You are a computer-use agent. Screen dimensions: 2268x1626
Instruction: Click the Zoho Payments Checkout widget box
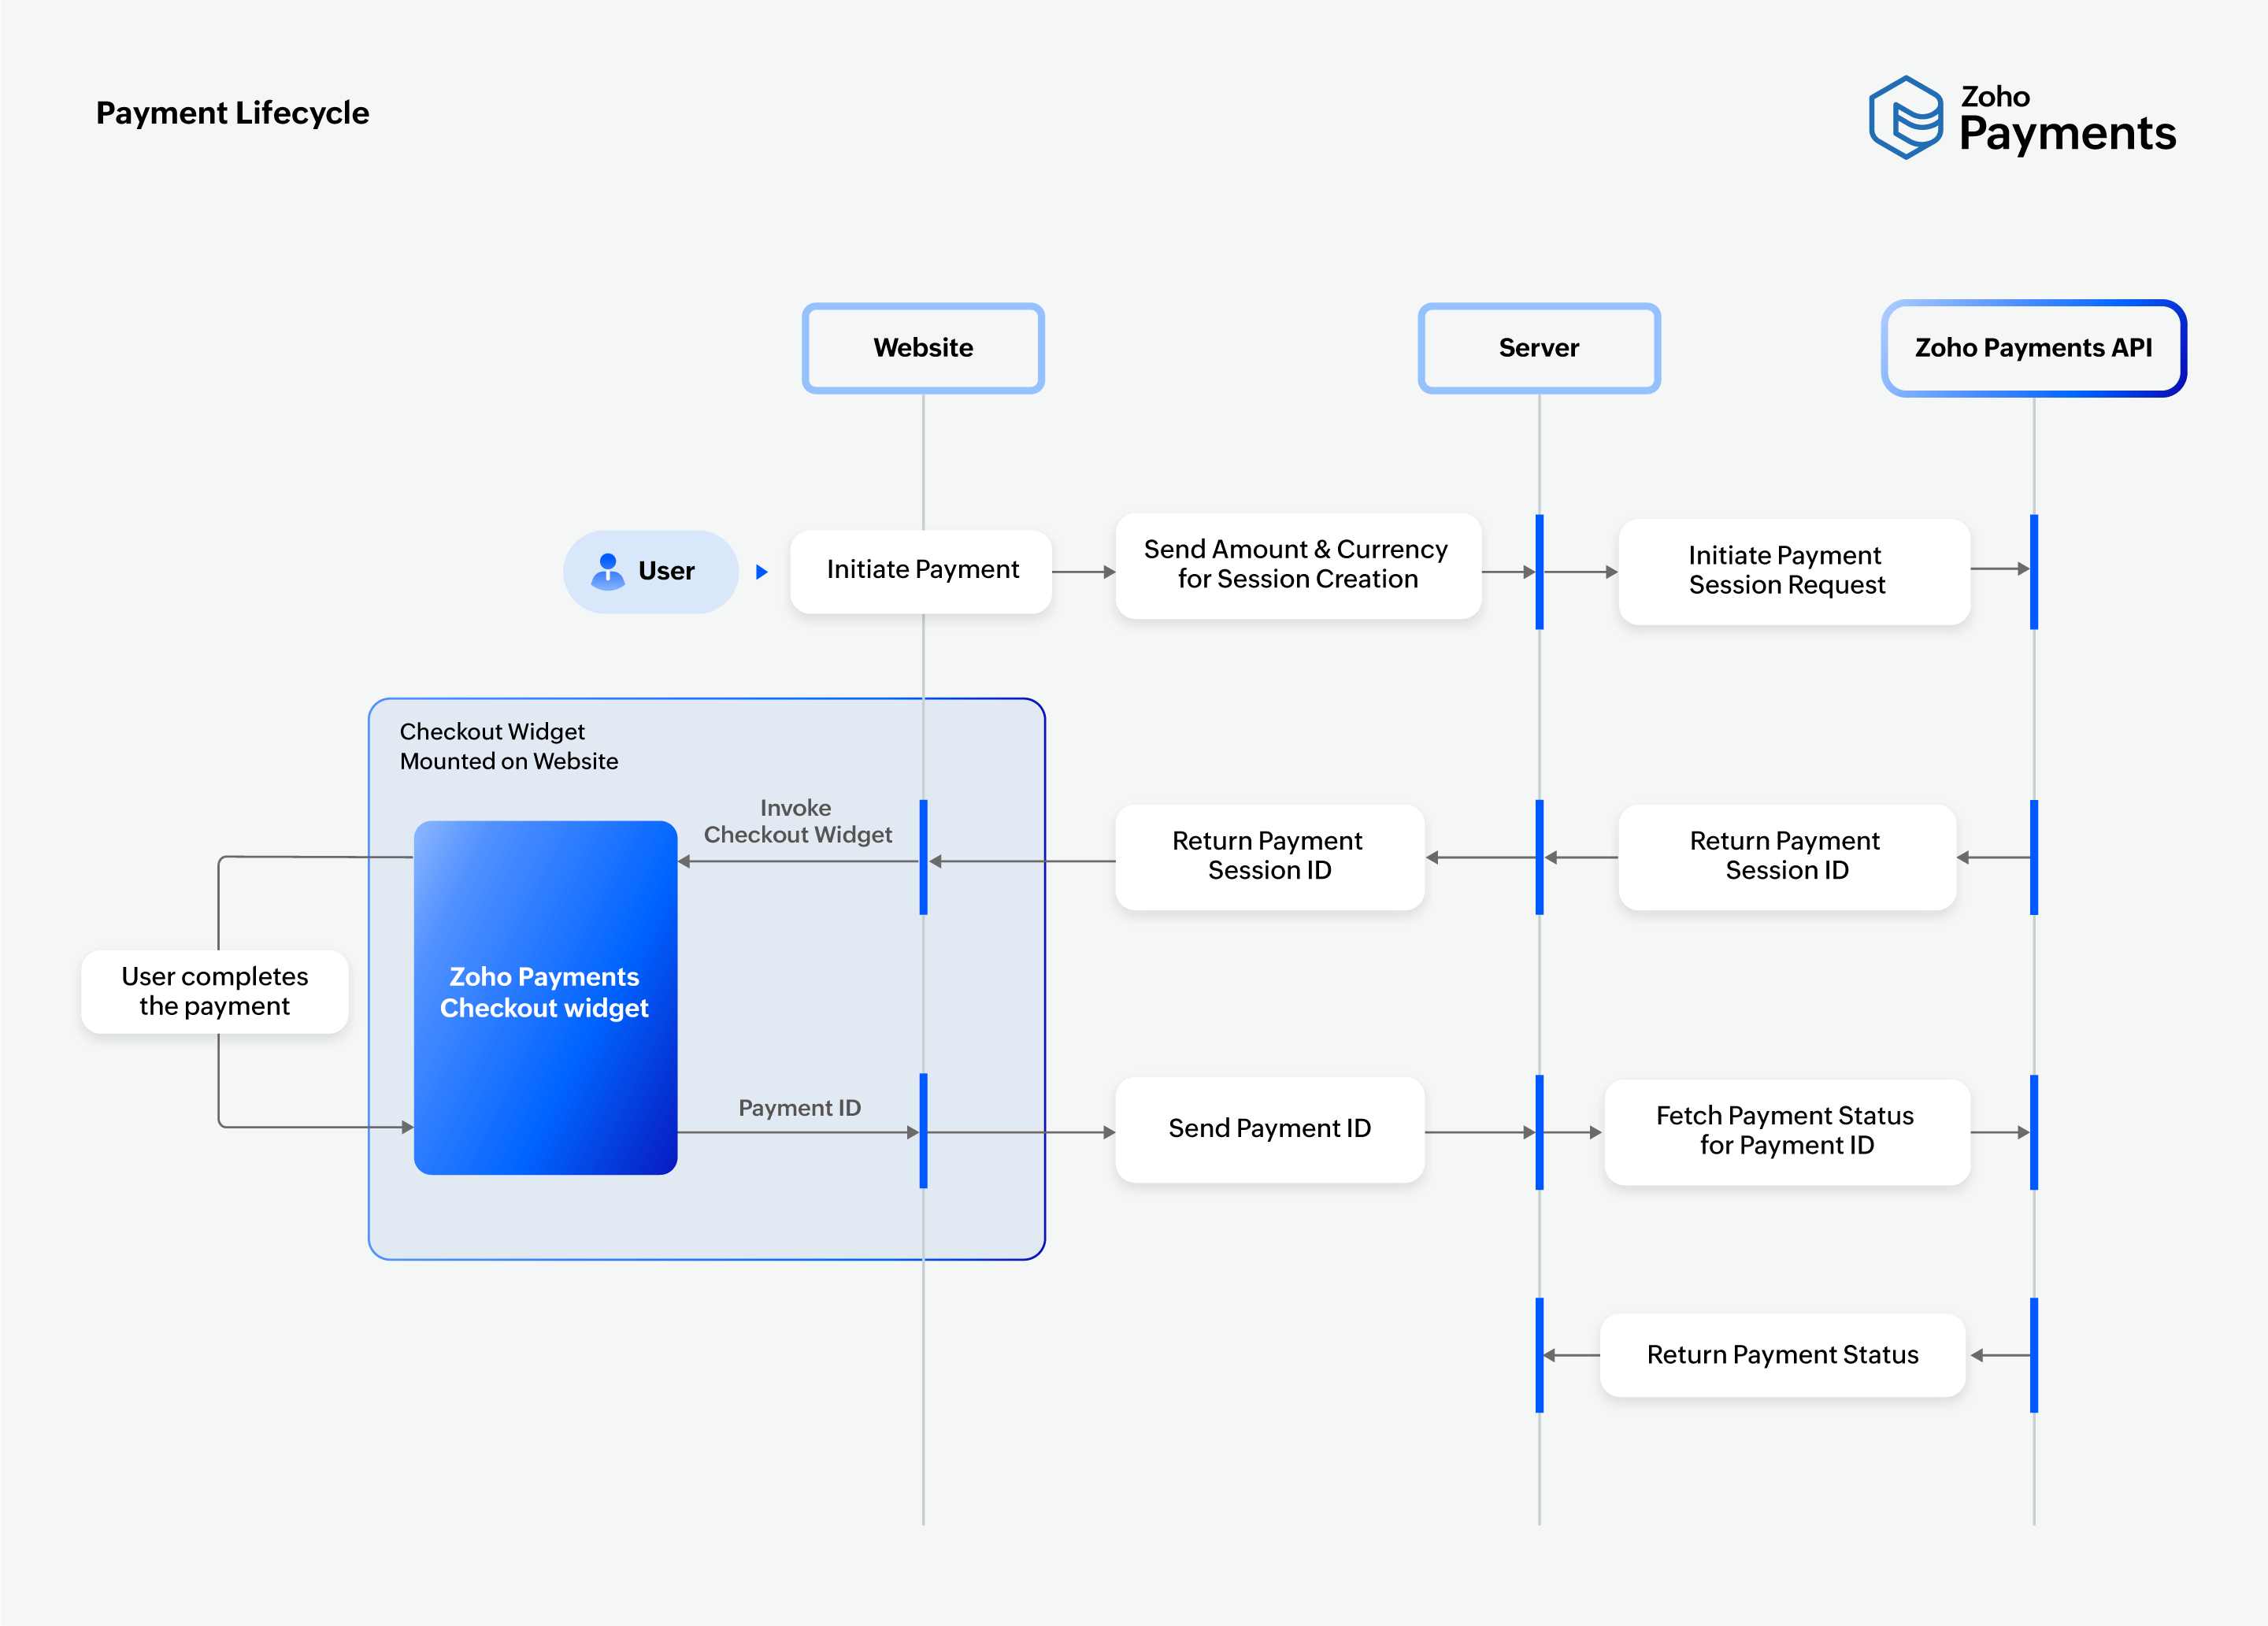pos(545,996)
